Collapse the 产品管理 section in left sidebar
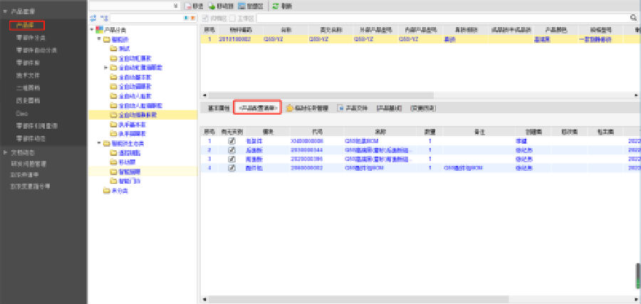The width and height of the screenshot is (641, 304). click(5, 12)
